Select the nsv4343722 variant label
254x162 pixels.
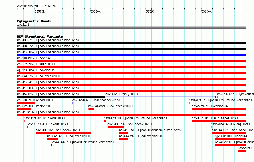(x=49, y=46)
